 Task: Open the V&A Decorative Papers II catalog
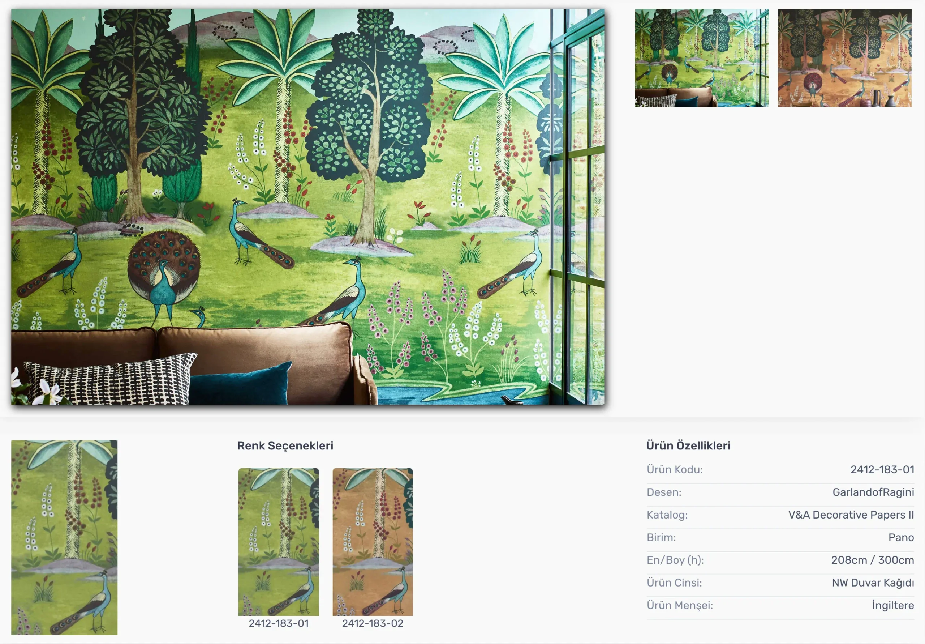coord(851,515)
